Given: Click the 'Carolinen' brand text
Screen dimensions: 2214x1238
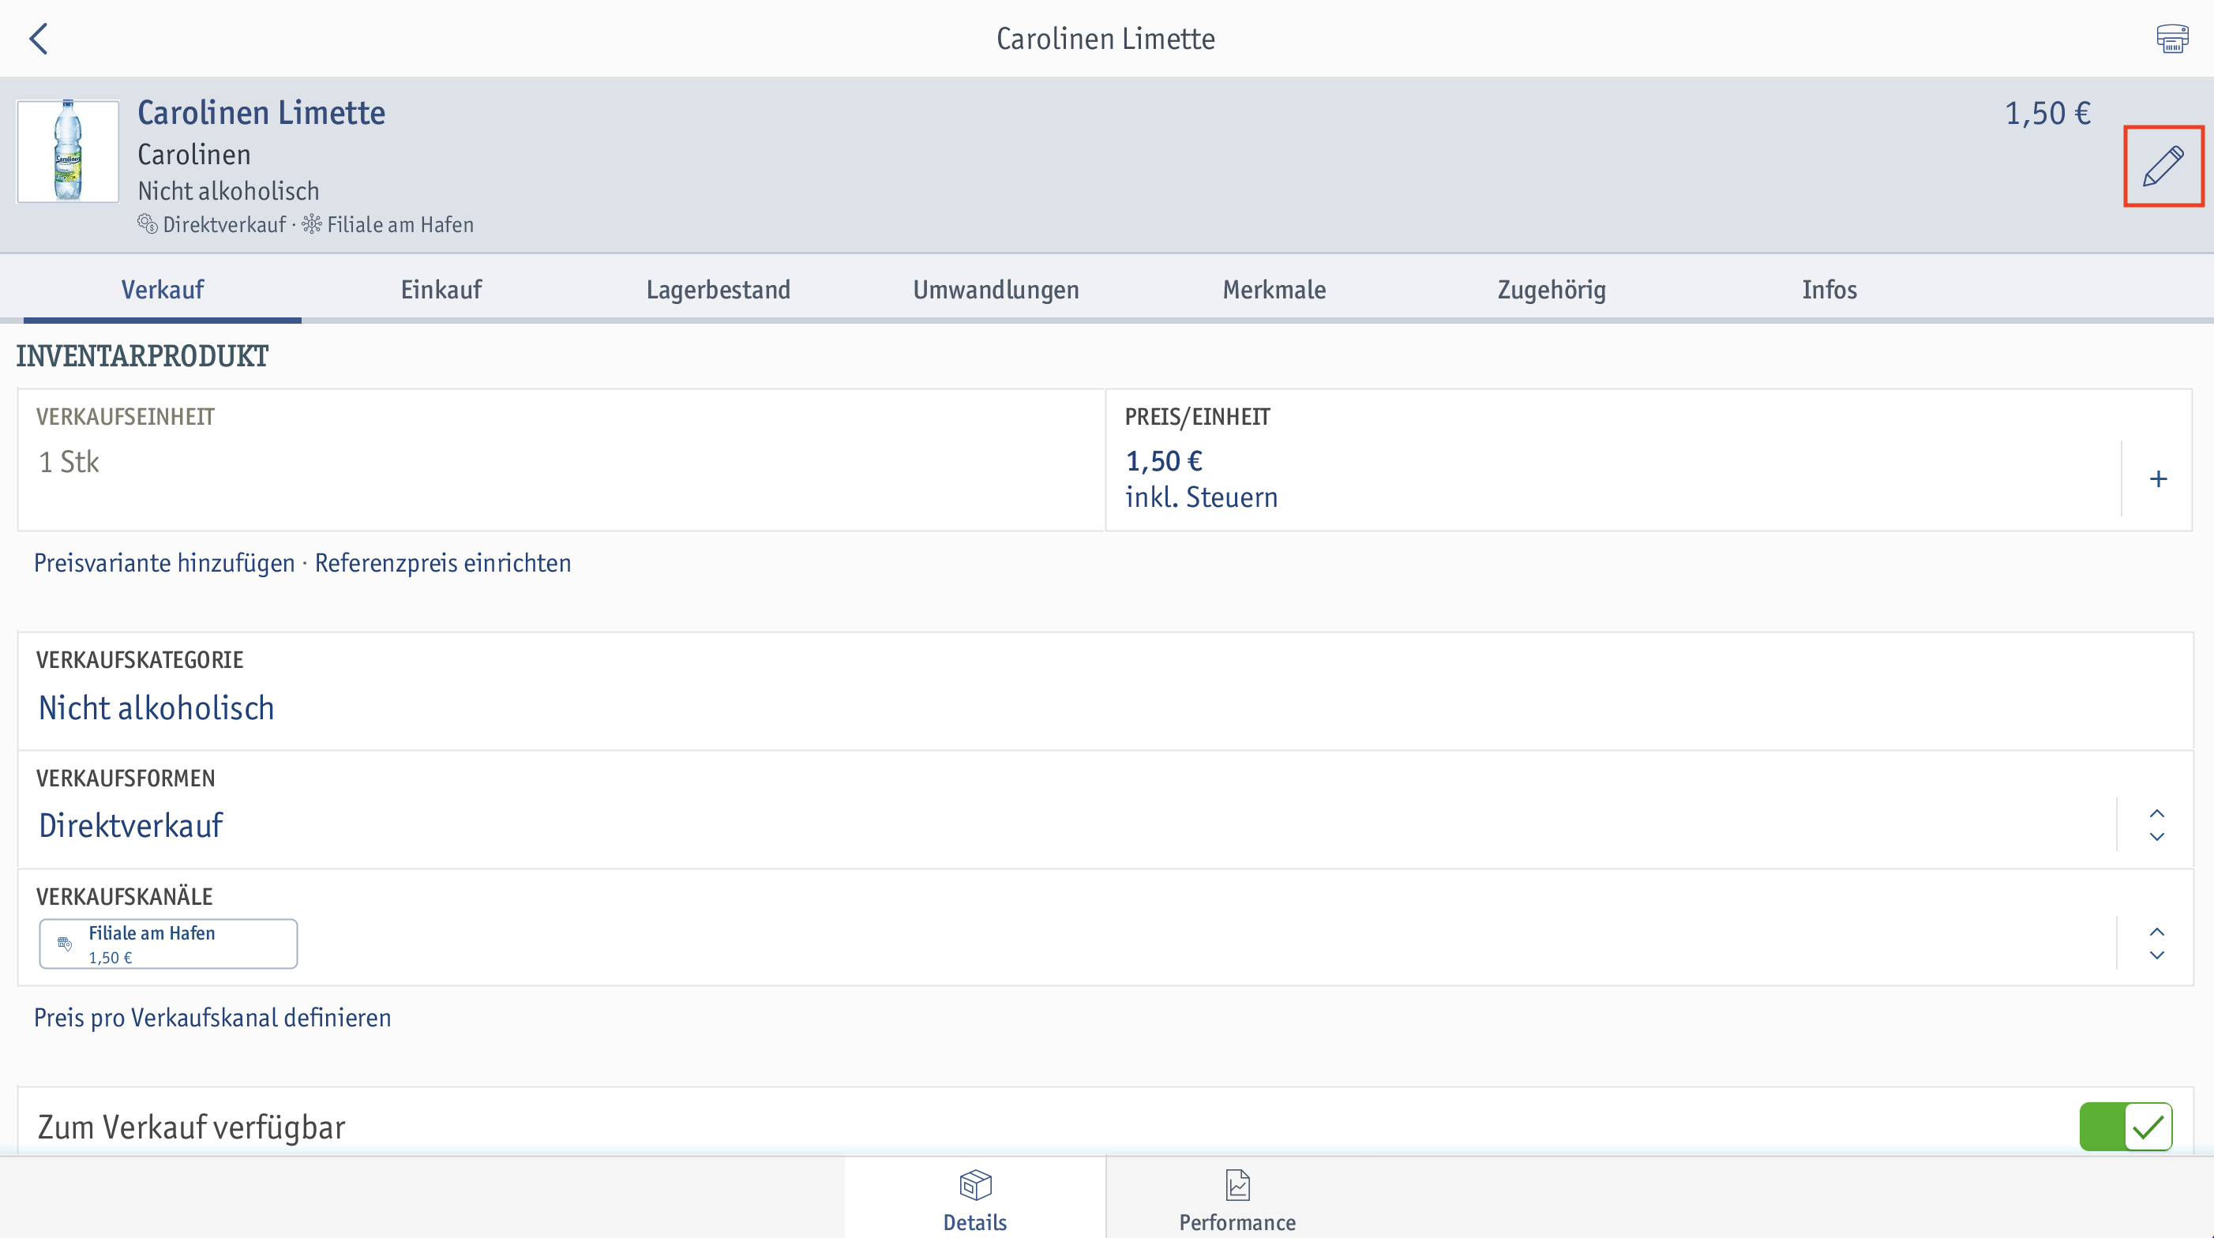Looking at the screenshot, I should (x=194, y=155).
